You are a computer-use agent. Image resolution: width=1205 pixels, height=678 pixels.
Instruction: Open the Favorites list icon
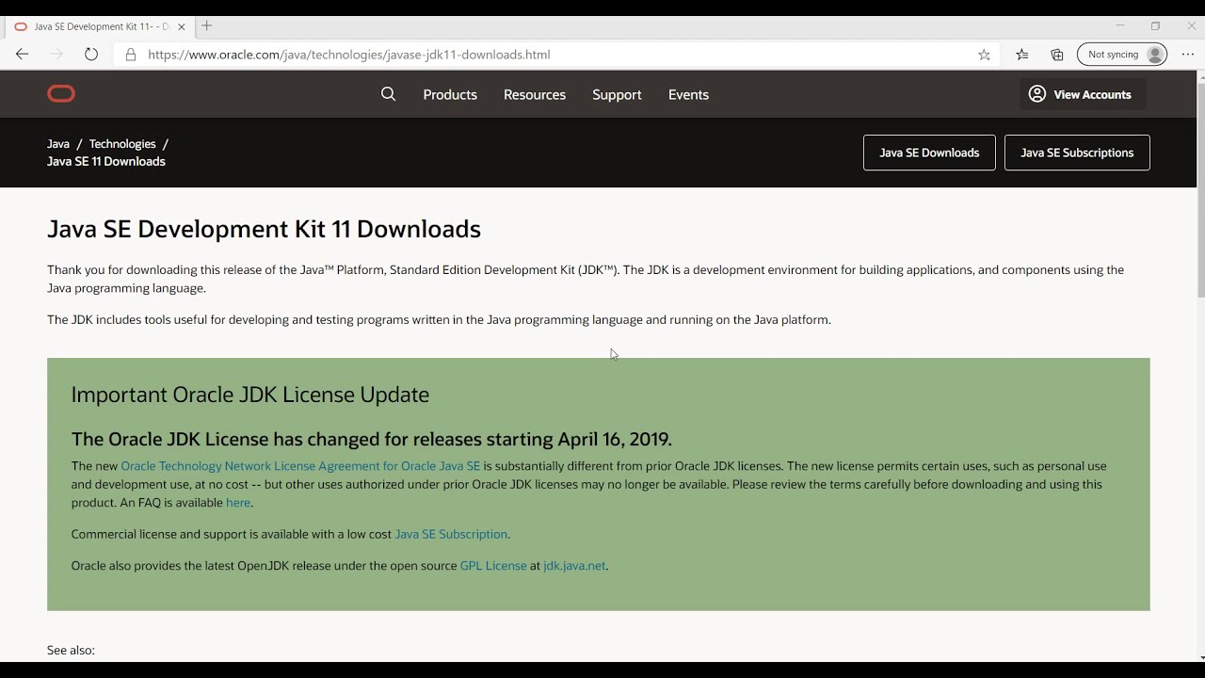1022,55
